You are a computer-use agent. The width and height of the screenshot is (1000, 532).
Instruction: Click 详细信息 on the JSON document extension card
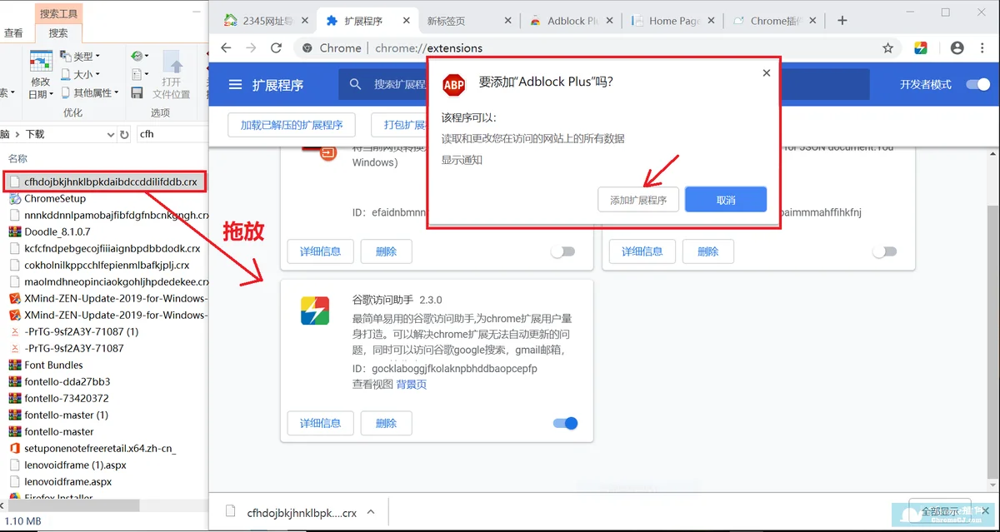[x=642, y=251]
